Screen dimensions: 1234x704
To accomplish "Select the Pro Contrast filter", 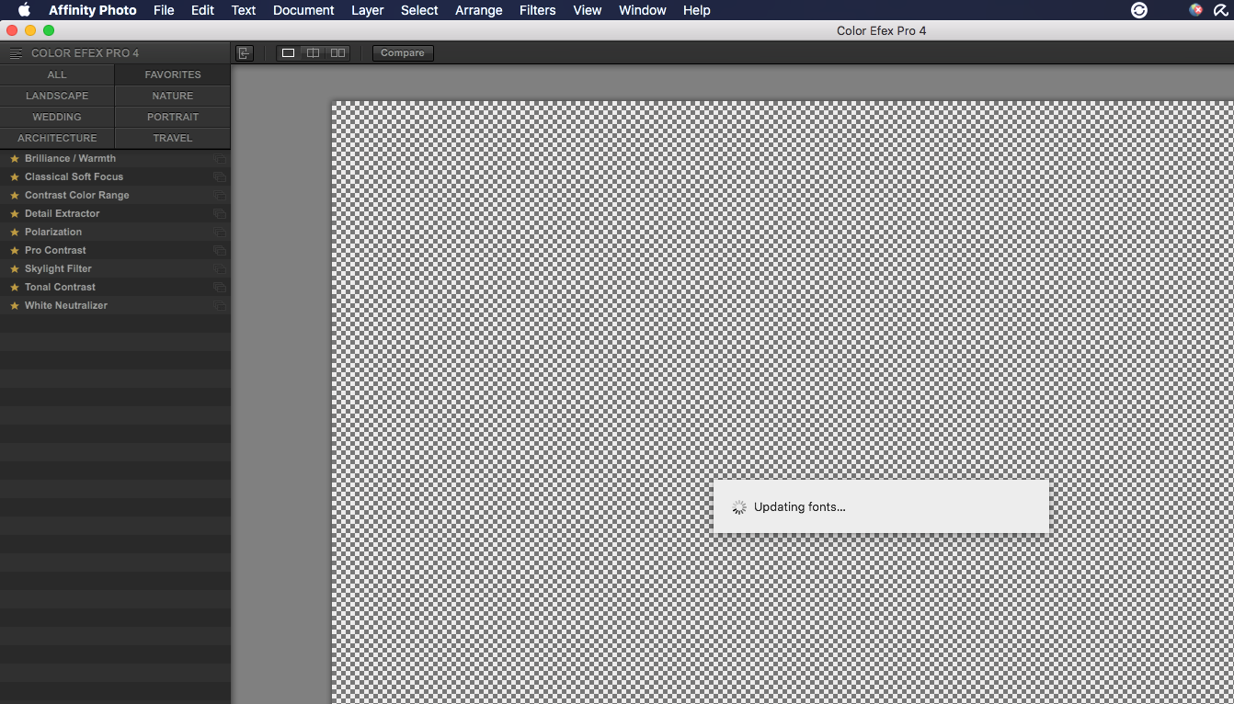I will [x=115, y=250].
